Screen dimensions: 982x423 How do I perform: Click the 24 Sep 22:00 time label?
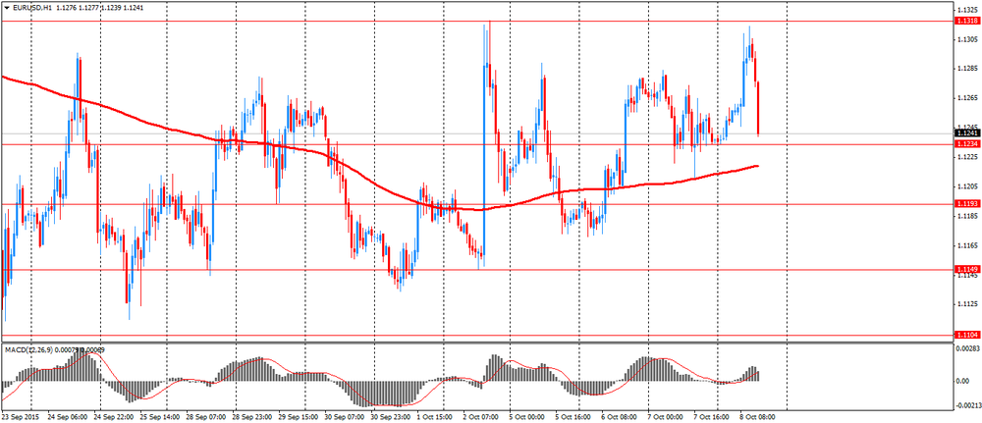pos(115,415)
